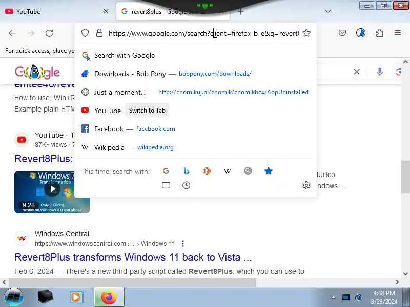
Task: Click the vertical scrollbar thumb
Action: pos(405,177)
